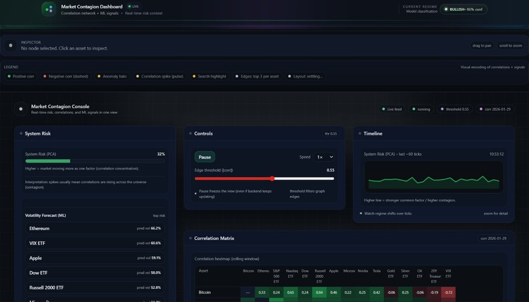This screenshot has height=302, width=529.
Task: Click the 32% system risk value
Action: (161, 154)
